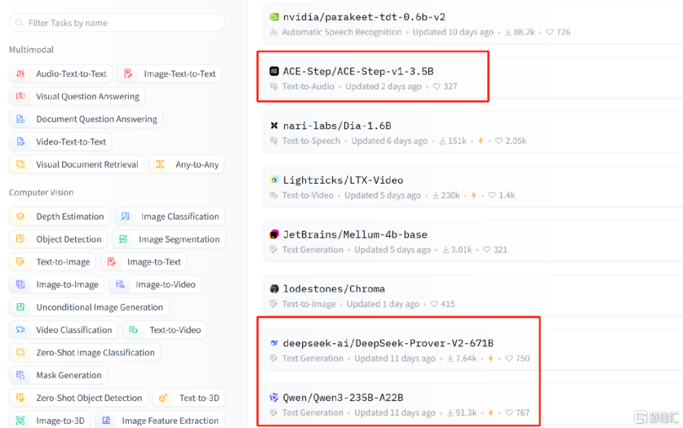The image size is (683, 428).
Task: Click the Visual Document Retrieval icon
Action: pyautogui.click(x=21, y=164)
